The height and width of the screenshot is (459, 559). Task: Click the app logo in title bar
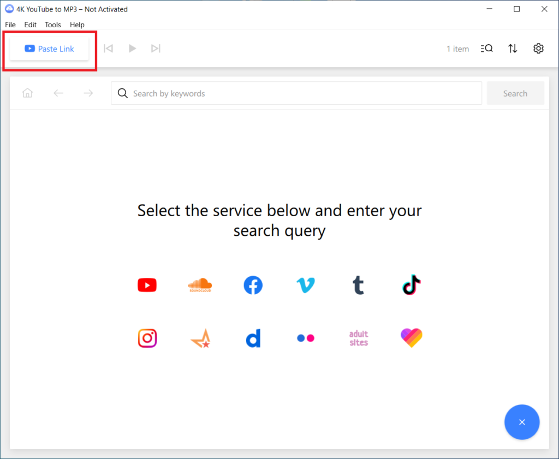pos(9,9)
